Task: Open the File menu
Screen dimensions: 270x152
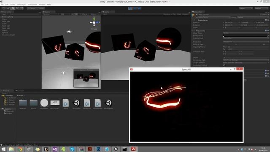Action: tap(2, 5)
